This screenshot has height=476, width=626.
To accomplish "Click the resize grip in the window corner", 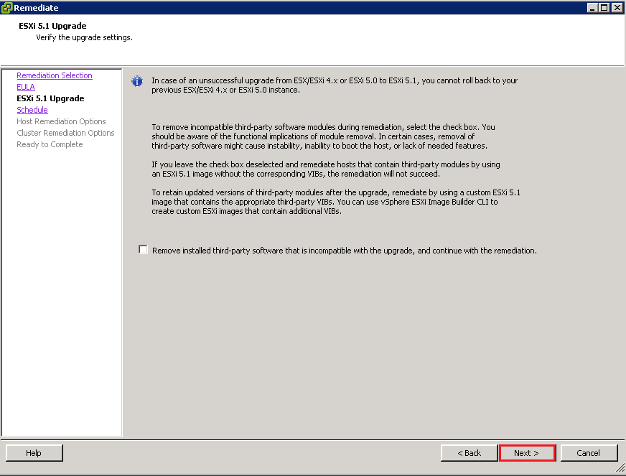I will click(620, 470).
